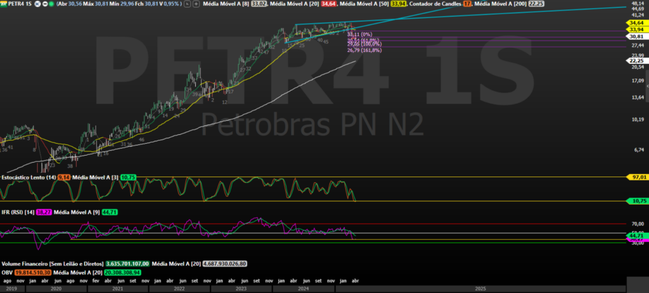Click the orange 17 candle counter badge

(467, 3)
